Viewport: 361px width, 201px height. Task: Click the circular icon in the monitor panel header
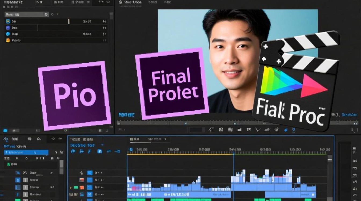120,2
